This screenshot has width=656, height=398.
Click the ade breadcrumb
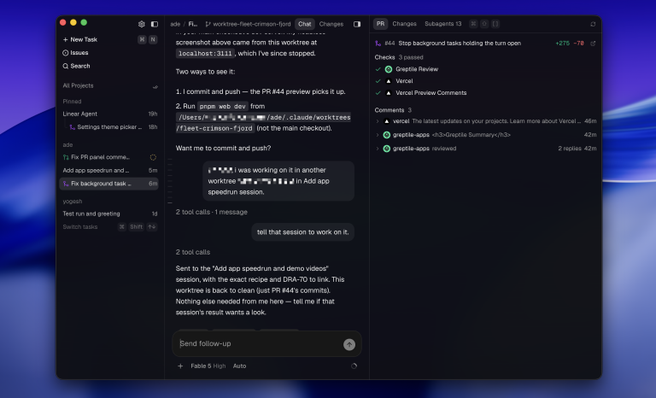[x=175, y=24]
